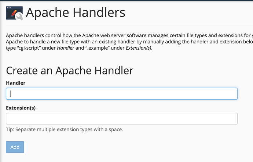The width and height of the screenshot is (253, 162).
Task: Click the Create an Apache Handler heading
Action: pyautogui.click(x=70, y=71)
